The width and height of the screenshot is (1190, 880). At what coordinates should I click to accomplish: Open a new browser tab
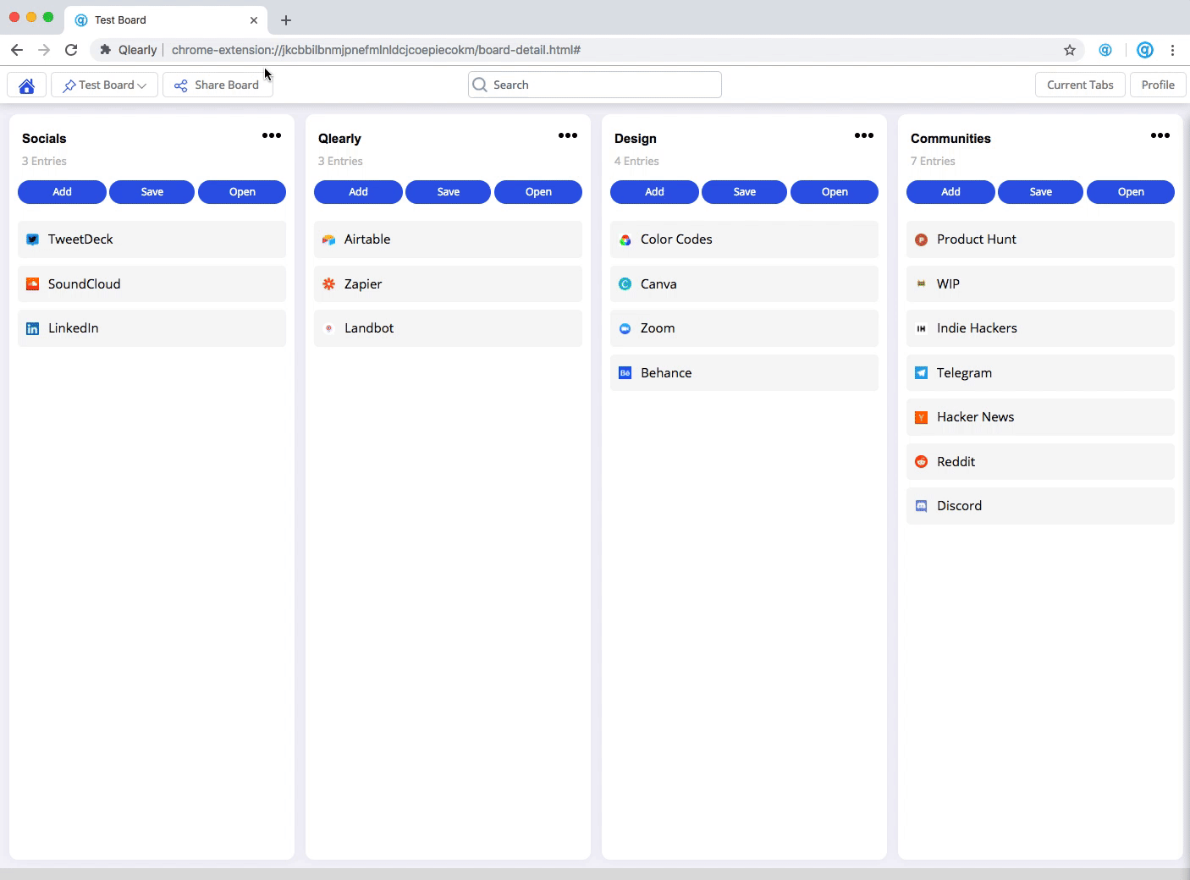[x=286, y=20]
